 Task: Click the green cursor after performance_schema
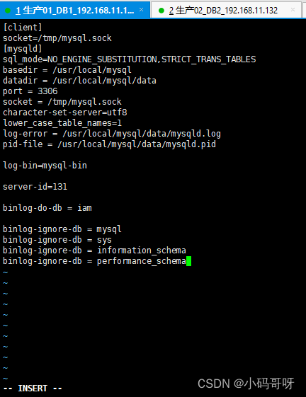[x=188, y=261]
